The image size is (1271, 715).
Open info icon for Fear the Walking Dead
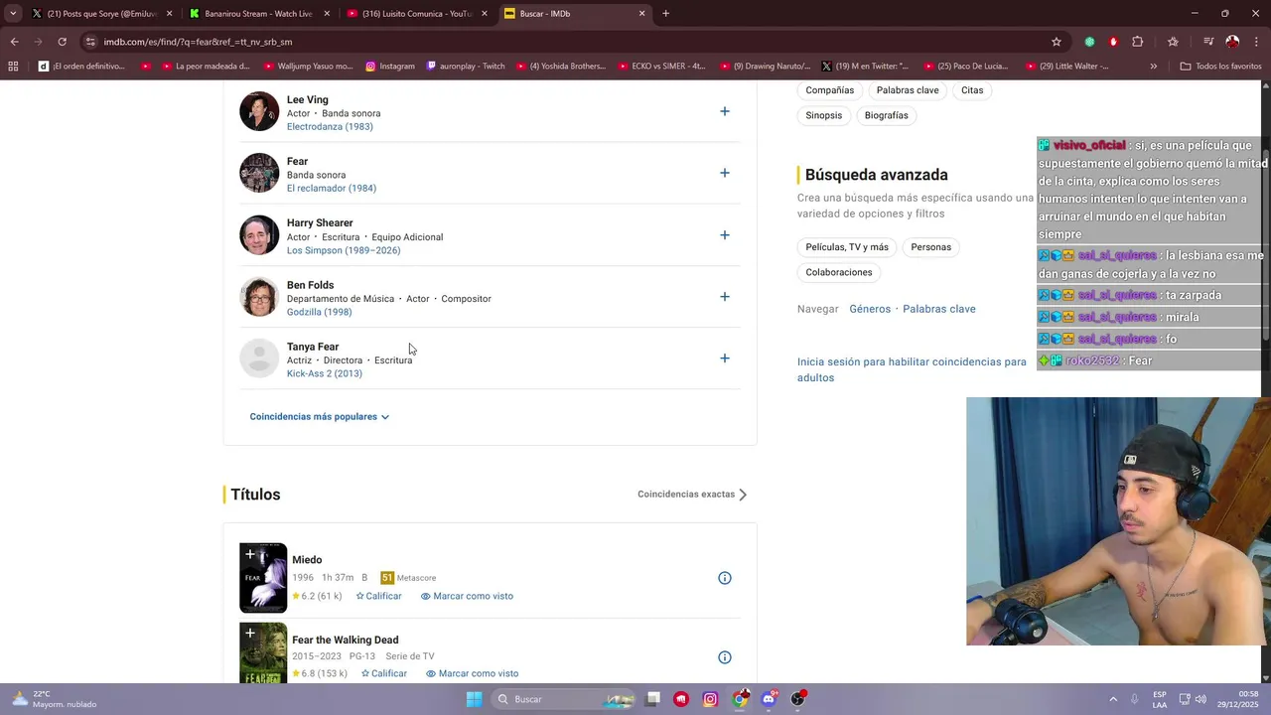pos(725,657)
